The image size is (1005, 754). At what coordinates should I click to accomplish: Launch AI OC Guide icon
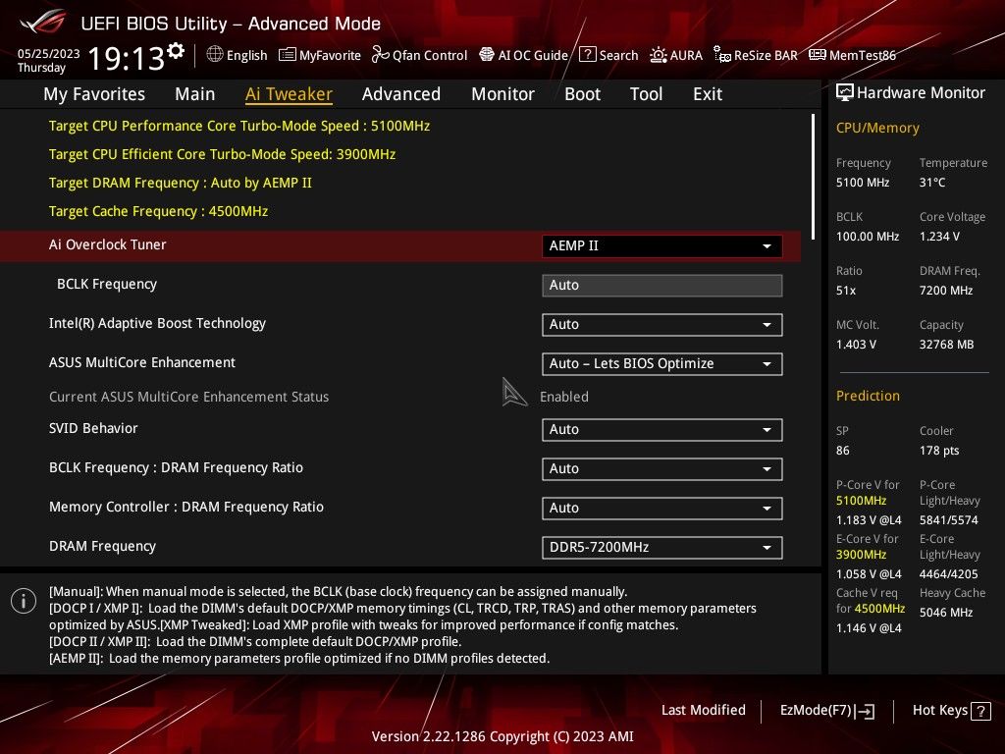click(487, 55)
